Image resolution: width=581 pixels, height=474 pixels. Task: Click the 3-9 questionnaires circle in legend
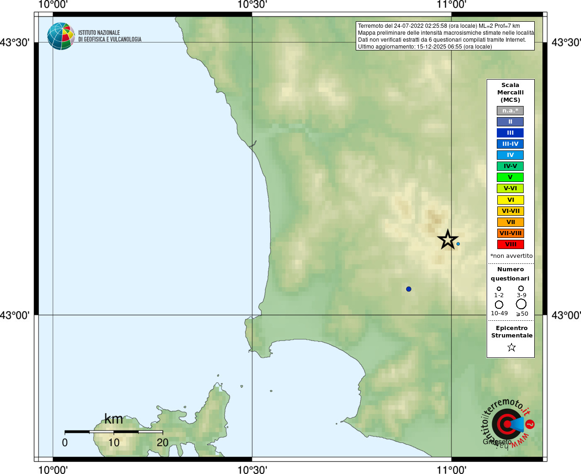[x=521, y=288]
